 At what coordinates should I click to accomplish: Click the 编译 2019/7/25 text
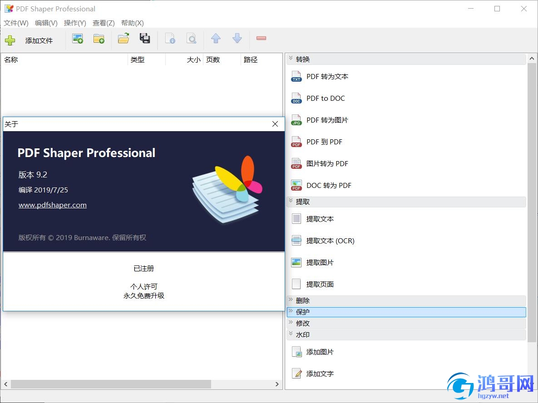tap(43, 190)
